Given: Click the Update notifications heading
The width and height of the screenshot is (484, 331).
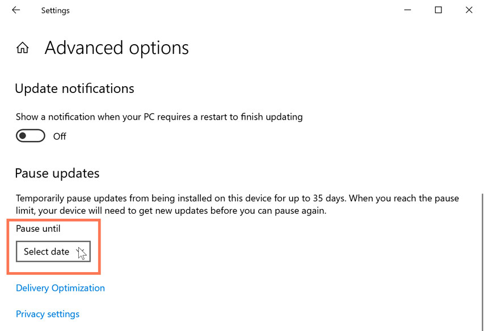Looking at the screenshot, I should [x=74, y=88].
